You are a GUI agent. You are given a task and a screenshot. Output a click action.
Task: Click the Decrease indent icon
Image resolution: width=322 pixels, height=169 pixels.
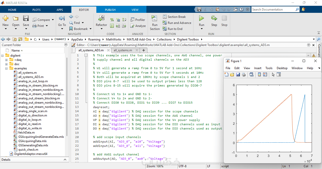pyautogui.click(x=124, y=26)
